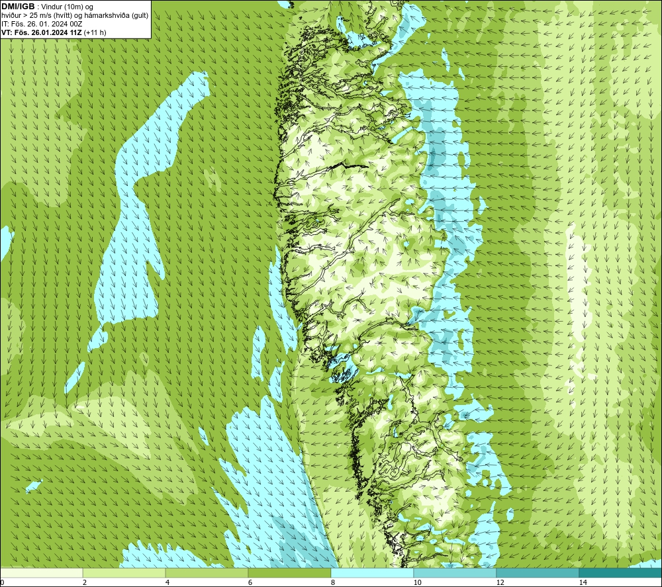Click the 4–6 m/s green legend swatch
Image resolution: width=662 pixels, height=587 pixels.
pyautogui.click(x=207, y=572)
